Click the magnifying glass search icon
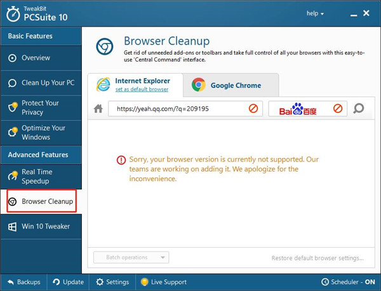This screenshot has height=291, width=381. pyautogui.click(x=359, y=109)
